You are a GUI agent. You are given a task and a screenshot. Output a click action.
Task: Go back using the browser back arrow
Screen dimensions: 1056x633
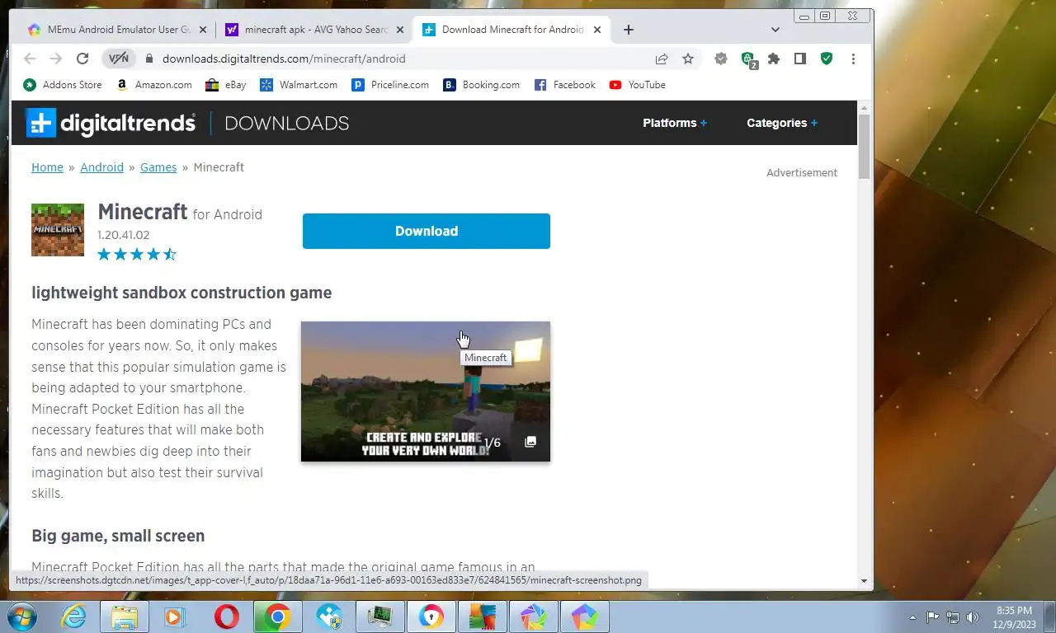point(30,59)
